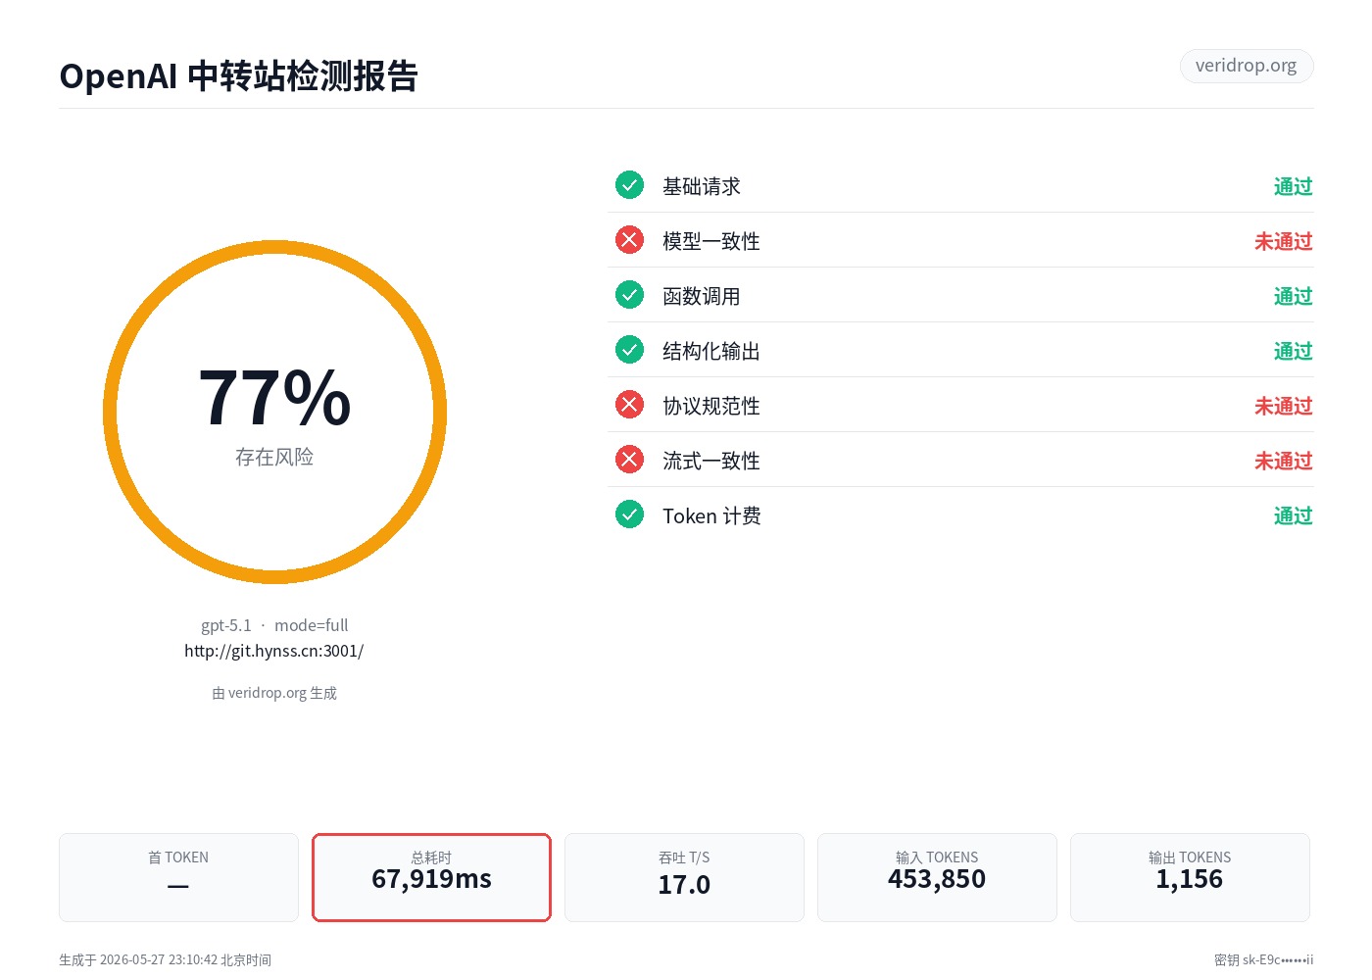This screenshot has width=1372, height=980.
Task: Click the green check icon for Token 计费
Action: pos(629,514)
